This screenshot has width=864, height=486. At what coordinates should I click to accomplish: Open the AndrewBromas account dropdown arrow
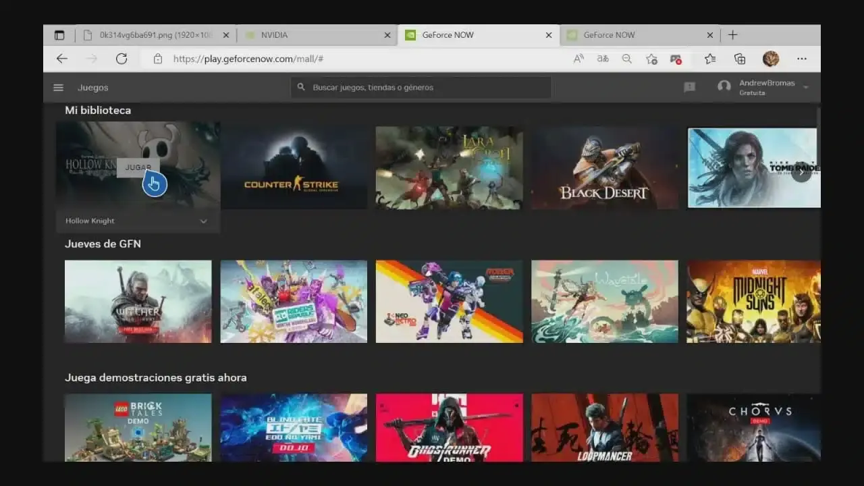point(806,88)
